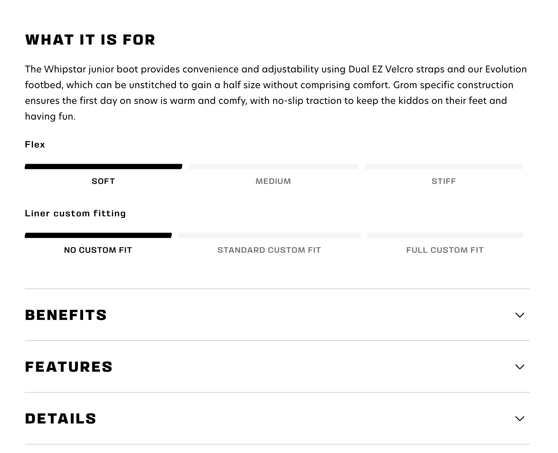
Task: Expand the BENEFITS section heading
Action: coord(66,315)
